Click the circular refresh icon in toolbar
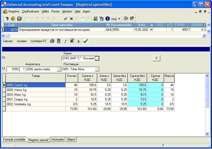 [x=77, y=19]
